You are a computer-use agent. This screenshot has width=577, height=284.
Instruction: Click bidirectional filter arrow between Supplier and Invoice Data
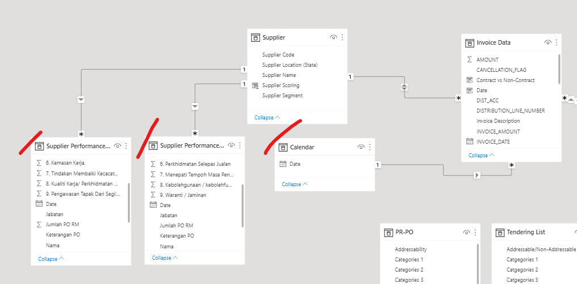(405, 87)
